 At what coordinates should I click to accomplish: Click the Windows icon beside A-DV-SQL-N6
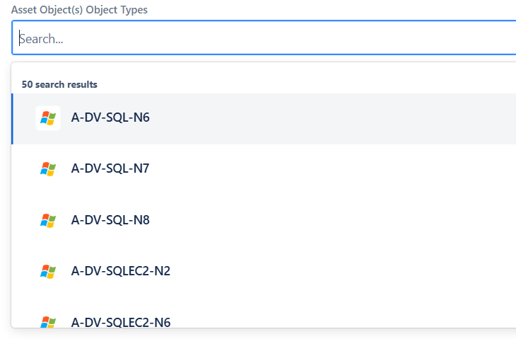(x=48, y=118)
